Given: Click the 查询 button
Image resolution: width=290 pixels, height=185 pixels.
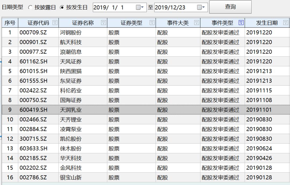Looking at the screenshot, I should pyautogui.click(x=230, y=7).
